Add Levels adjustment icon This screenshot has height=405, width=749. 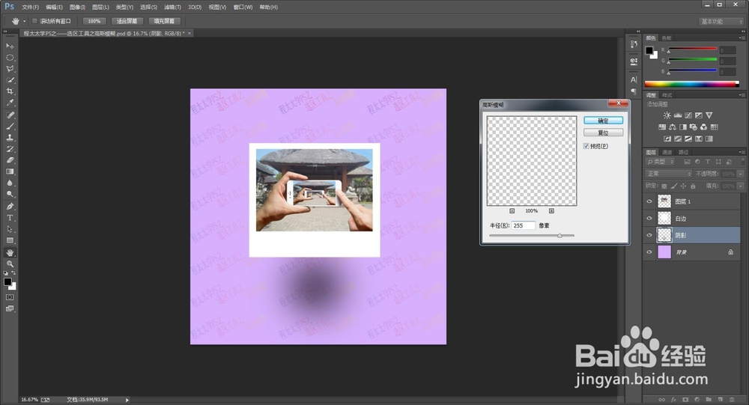pyautogui.click(x=677, y=115)
